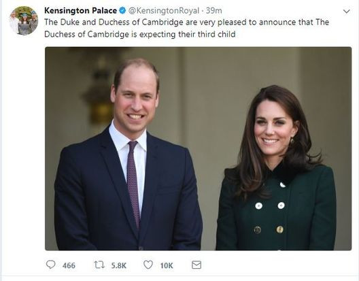Viewport: 359px width, 281px height.
Task: Click the reply speech bubble icon
Action: [50, 265]
